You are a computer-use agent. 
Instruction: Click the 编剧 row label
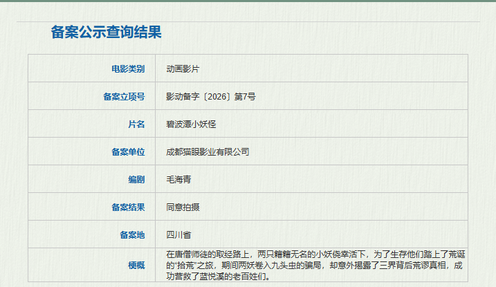point(136,179)
